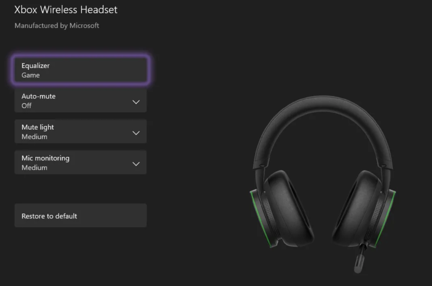This screenshot has width=432, height=286.
Task: Open the Equalizer setting
Action: coord(81,70)
